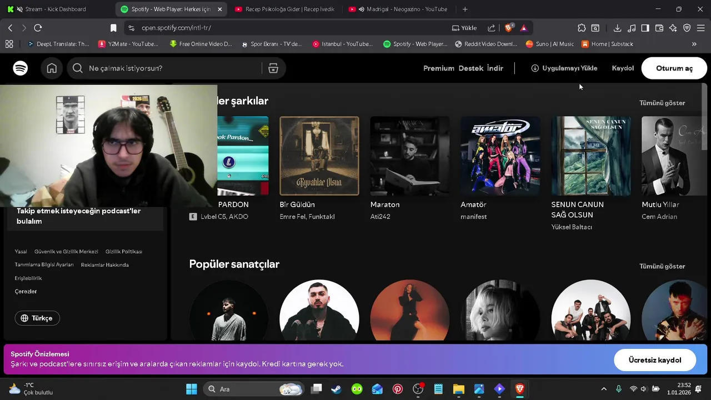Show all songs via top Tümünü göster
This screenshot has width=711, height=400.
(662, 103)
